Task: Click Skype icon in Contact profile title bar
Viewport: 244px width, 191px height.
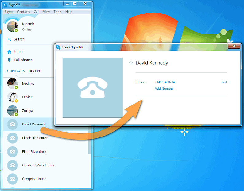Action: pos(58,47)
